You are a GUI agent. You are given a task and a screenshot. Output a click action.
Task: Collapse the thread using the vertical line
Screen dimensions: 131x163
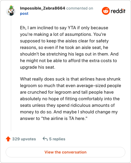[11, 73]
